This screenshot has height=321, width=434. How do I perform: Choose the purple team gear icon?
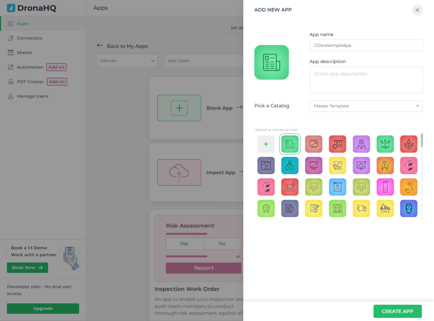pos(361,144)
